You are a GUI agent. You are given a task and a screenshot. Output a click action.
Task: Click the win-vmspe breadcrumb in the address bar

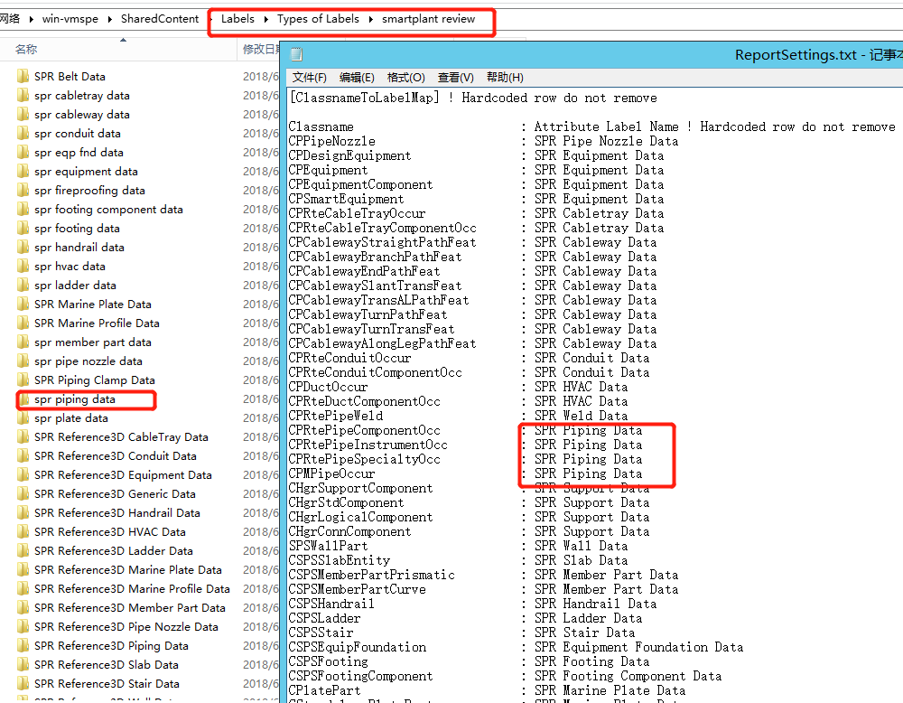pyautogui.click(x=70, y=19)
